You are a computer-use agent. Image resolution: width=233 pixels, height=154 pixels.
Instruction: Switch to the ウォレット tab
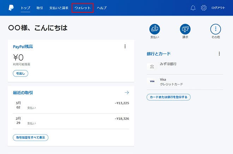click(x=83, y=8)
